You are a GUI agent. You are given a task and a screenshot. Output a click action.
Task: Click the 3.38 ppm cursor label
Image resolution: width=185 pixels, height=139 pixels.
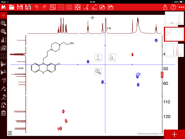[x=109, y=28]
